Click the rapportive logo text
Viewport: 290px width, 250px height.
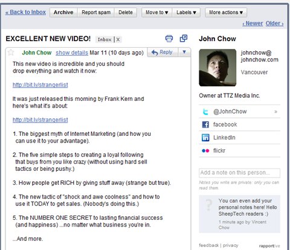click(269, 246)
